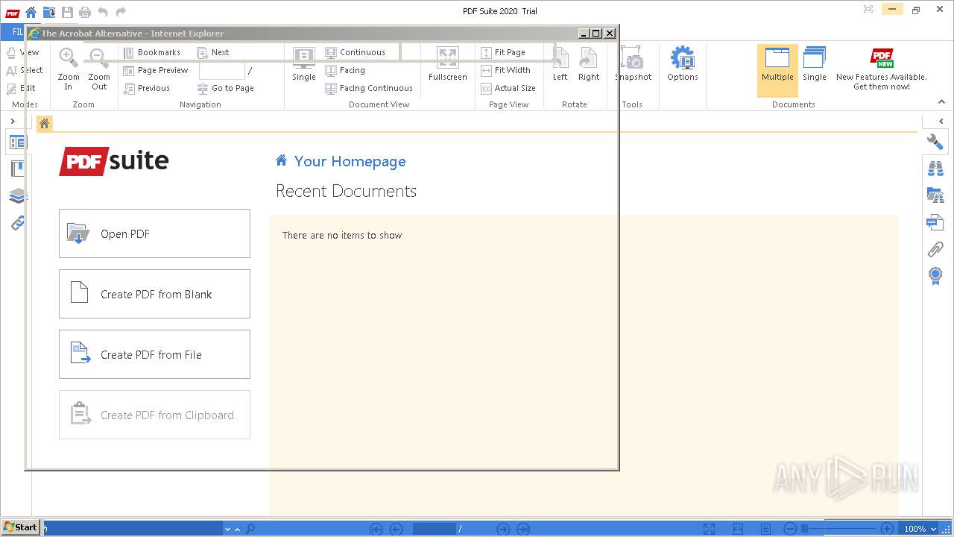Image resolution: width=954 pixels, height=537 pixels.
Task: Click the search magnifier in bottom bar
Action: coord(250,529)
